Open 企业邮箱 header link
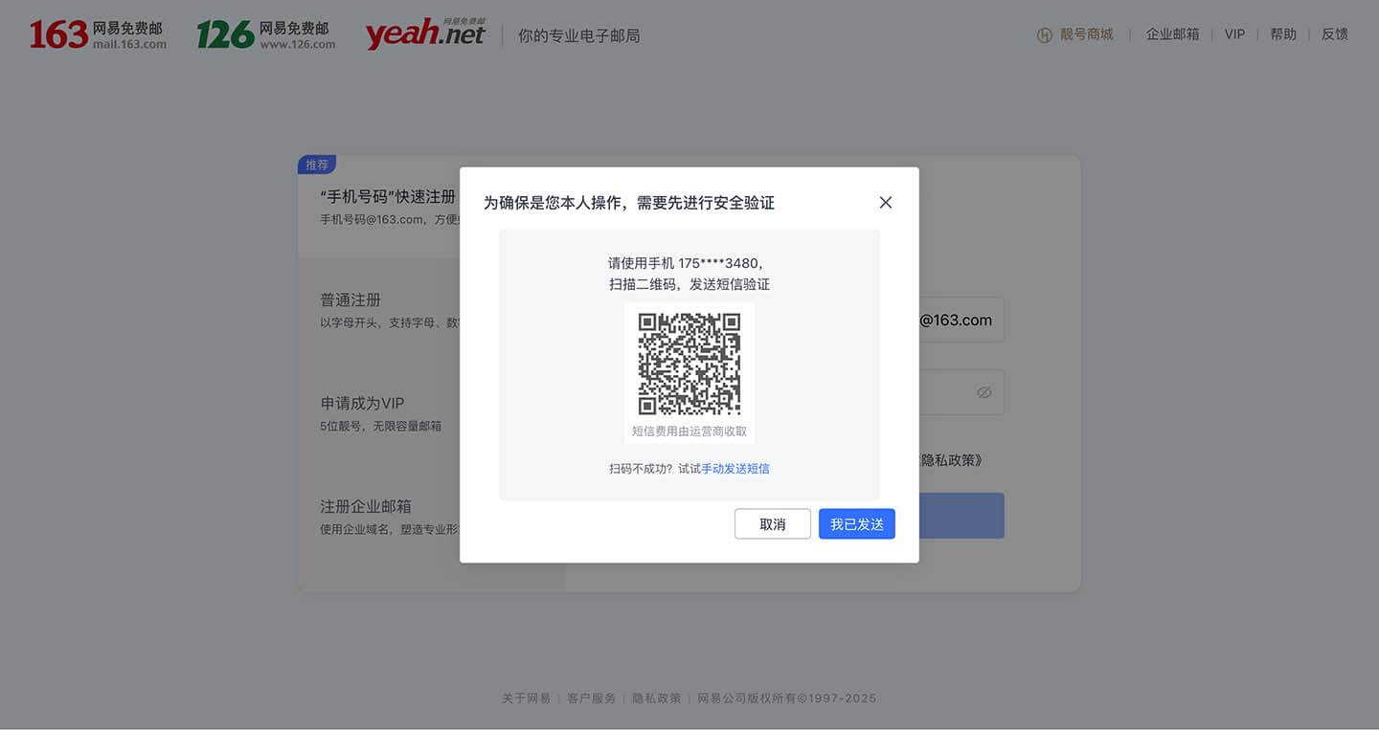This screenshot has height=730, width=1379. coord(1173,34)
